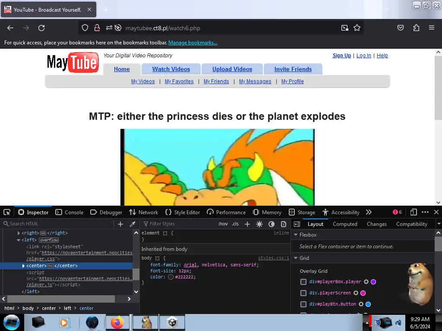
Task: Expand the <right> node in markup tree
Action: click(x=19, y=233)
